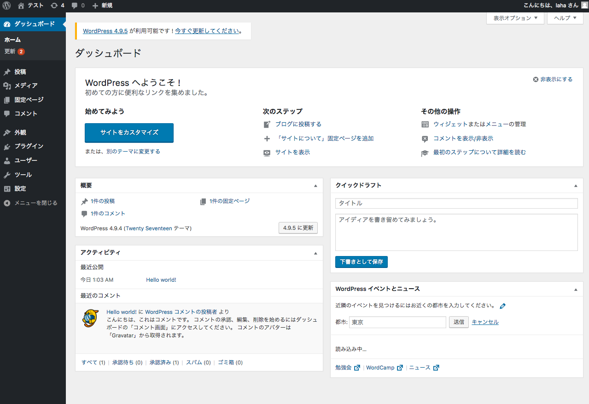Open the Hello world! recent post link
The image size is (589, 404).
[161, 280]
